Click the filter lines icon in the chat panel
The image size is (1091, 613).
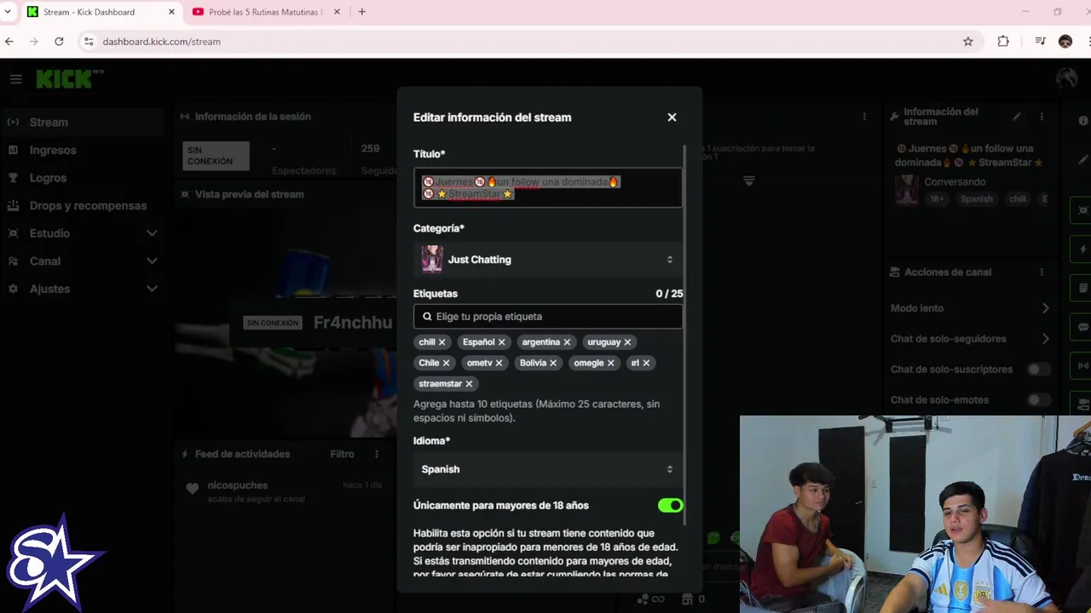pos(748,180)
